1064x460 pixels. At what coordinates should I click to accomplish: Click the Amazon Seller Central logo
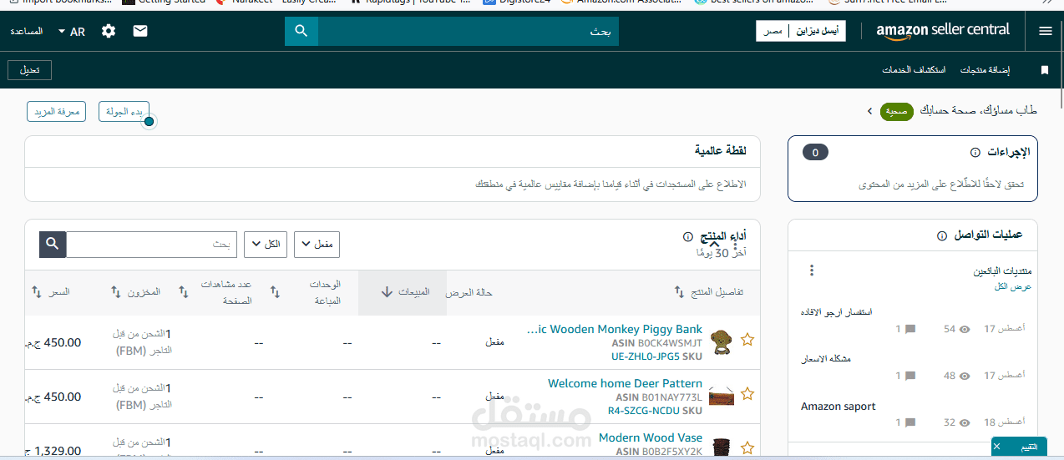[943, 30]
